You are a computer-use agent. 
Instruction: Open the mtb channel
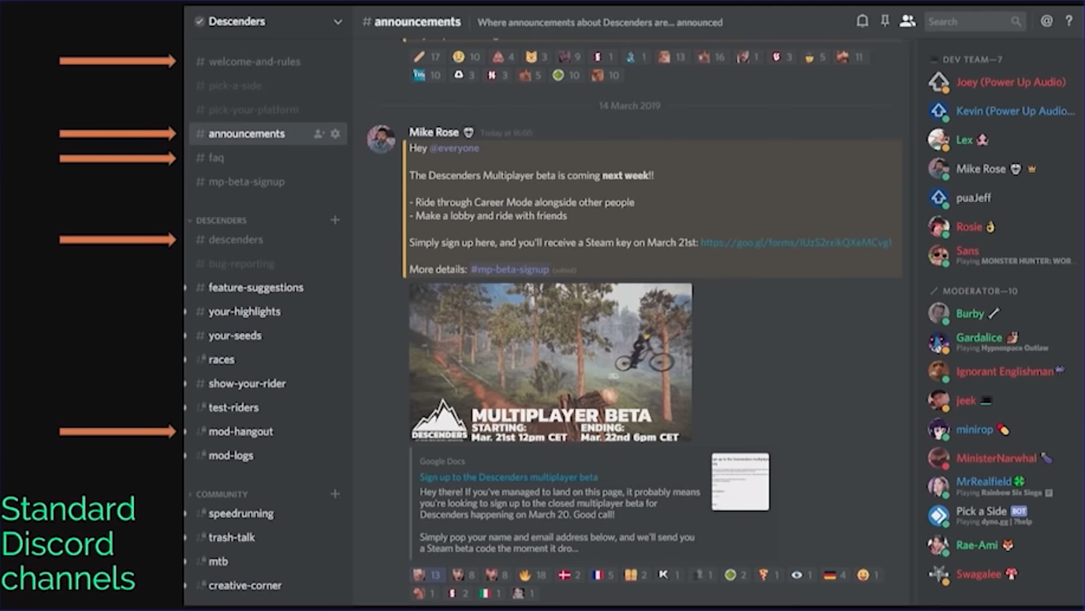[268, 561]
